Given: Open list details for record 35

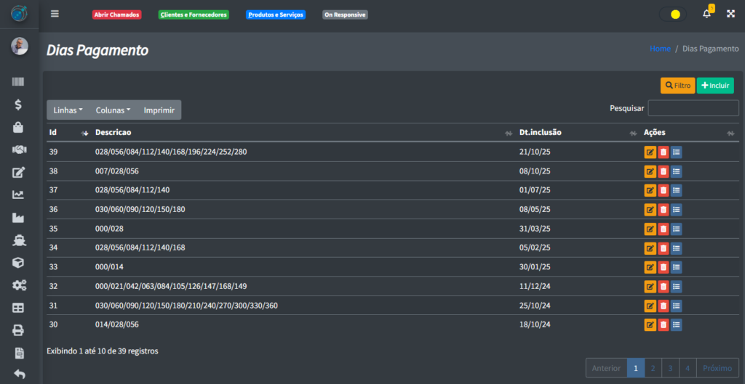Looking at the screenshot, I should 676,229.
